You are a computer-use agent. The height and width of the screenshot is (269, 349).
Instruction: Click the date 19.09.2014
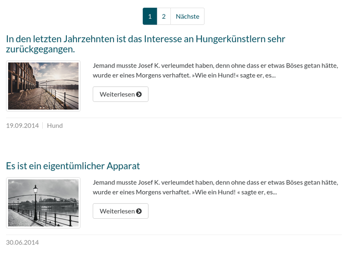[22, 125]
